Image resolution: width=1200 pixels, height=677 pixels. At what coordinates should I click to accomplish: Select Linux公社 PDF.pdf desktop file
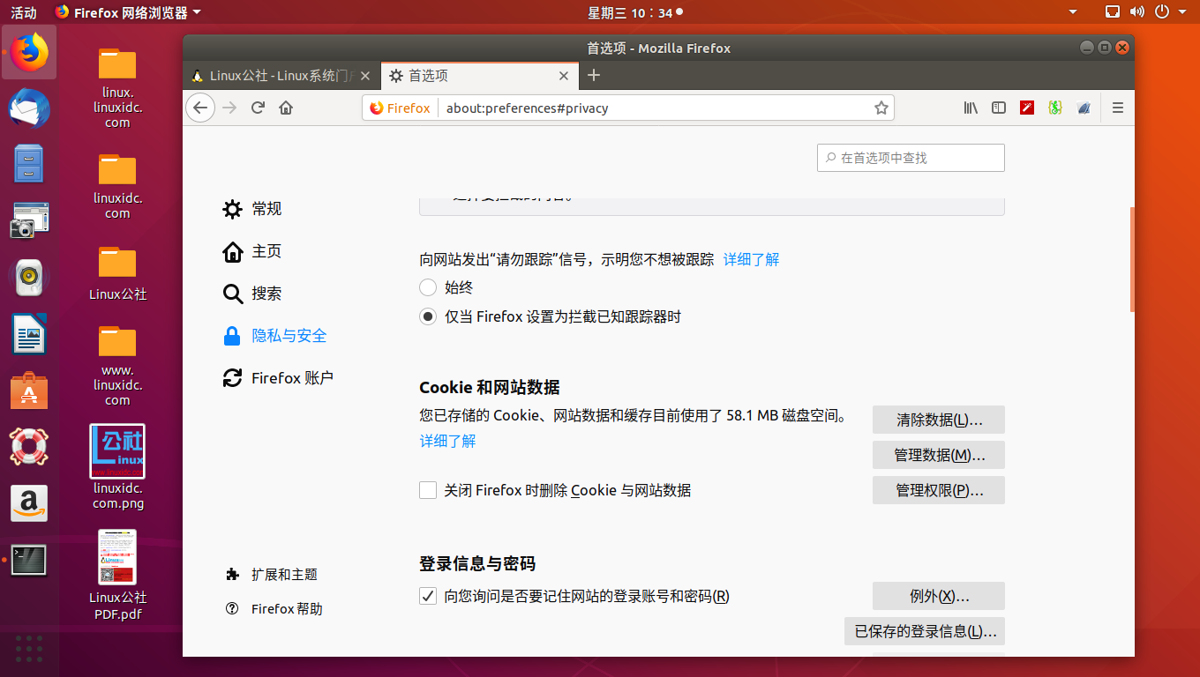(x=117, y=575)
